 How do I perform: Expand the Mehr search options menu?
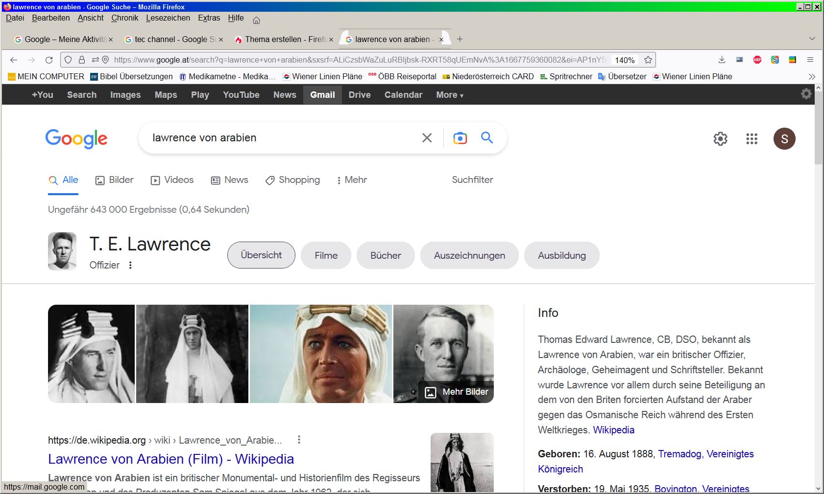[x=352, y=180]
